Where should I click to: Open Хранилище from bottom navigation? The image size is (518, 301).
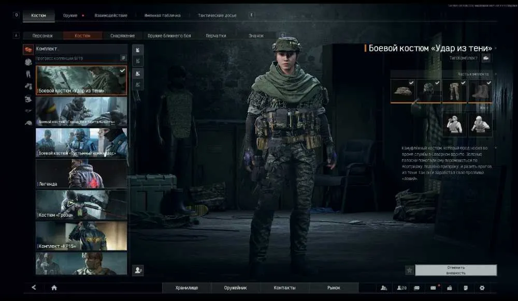click(x=186, y=288)
